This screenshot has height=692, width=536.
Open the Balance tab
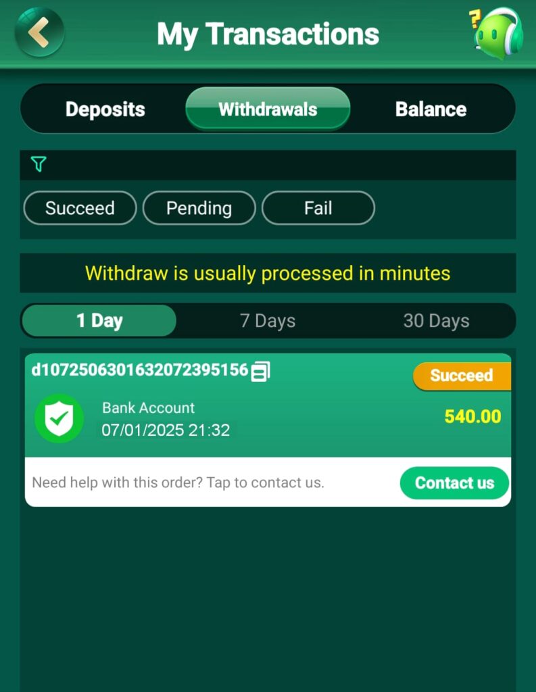pyautogui.click(x=431, y=109)
